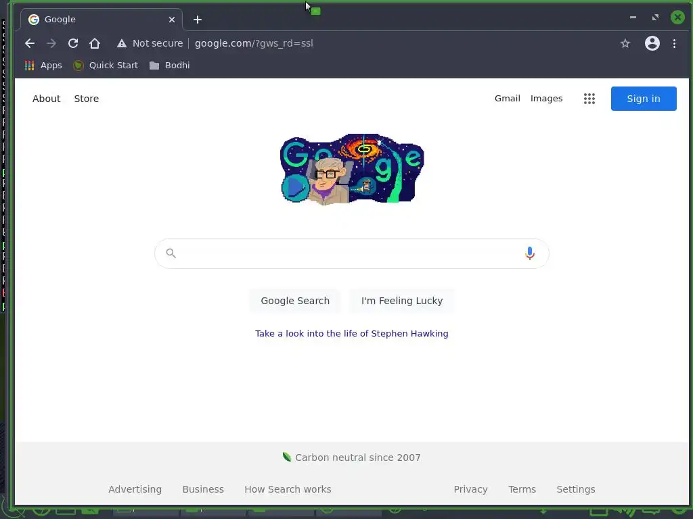Open the Quick Start bookmark
693x519 pixels.
[x=106, y=66]
